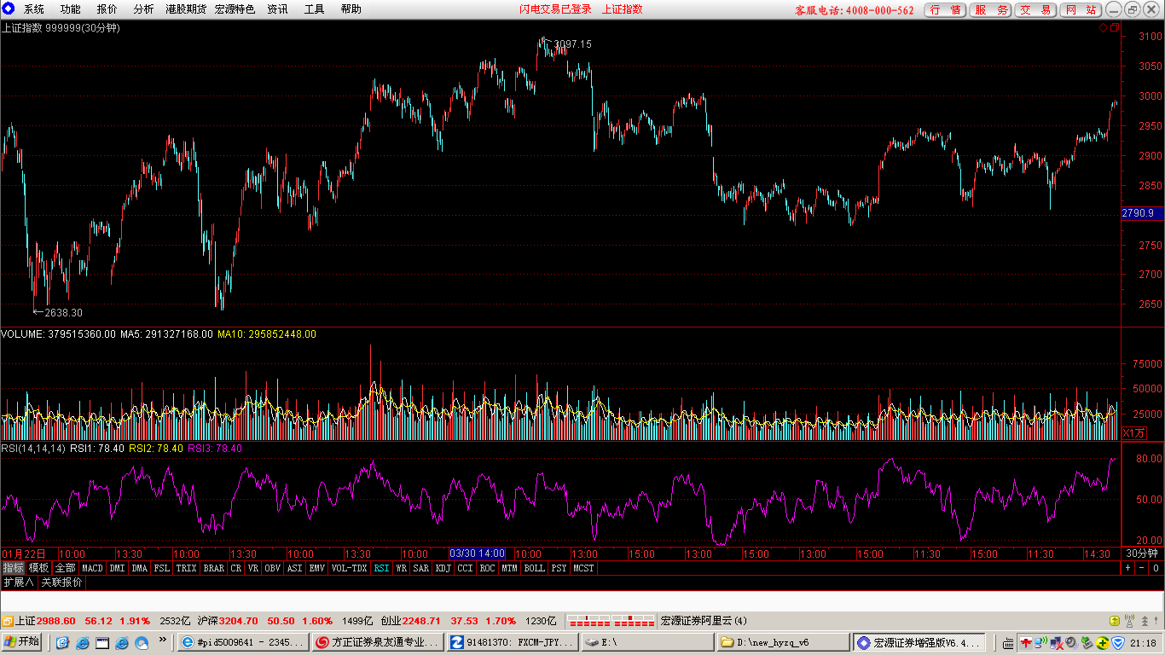Screen dimensions: 1165x655
Task: Select the 全部 indicator tab
Action: pos(66,567)
